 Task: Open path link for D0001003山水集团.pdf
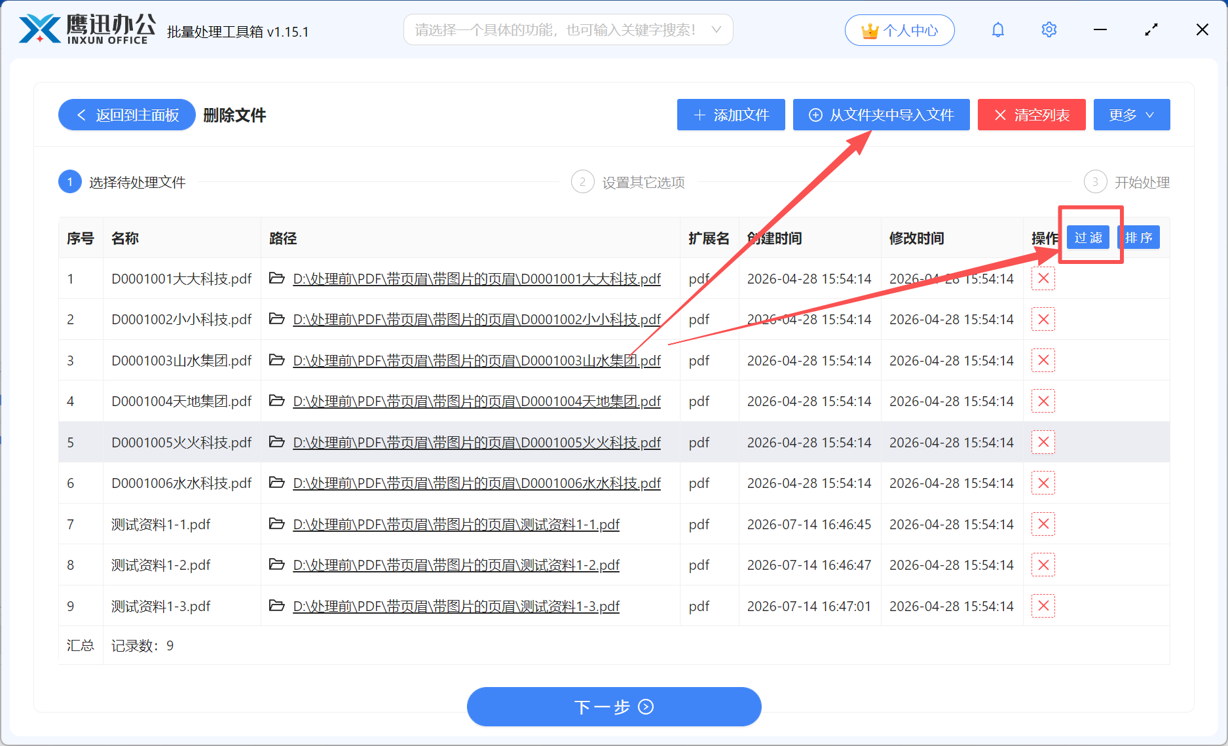tap(477, 361)
